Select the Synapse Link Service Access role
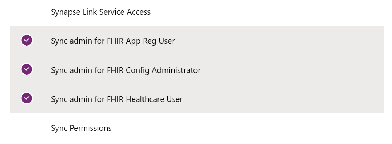Viewport: 392px width, 144px height. [x=197, y=12]
